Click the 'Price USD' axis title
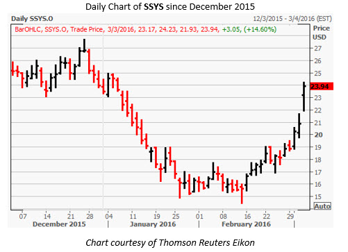This screenshot has height=252, width=348. coord(320,33)
